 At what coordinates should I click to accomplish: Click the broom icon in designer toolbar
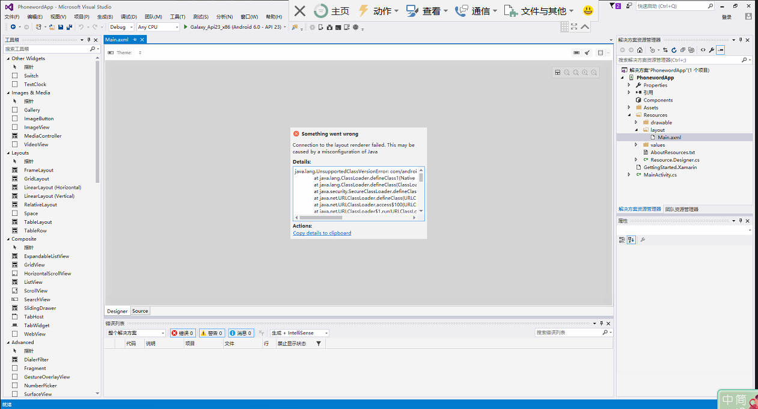(587, 53)
